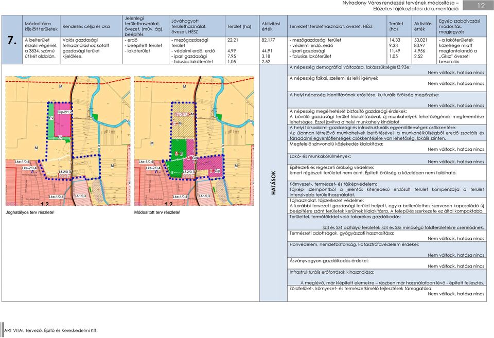Select the planned activity value '4,956'
The height and width of the screenshot is (338, 494).
420,51
